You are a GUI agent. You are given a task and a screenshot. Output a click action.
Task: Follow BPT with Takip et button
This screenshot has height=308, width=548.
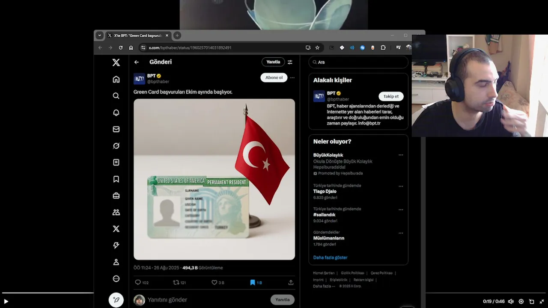click(391, 96)
